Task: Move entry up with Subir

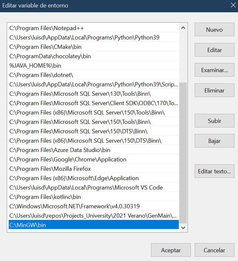Action: [x=214, y=121]
